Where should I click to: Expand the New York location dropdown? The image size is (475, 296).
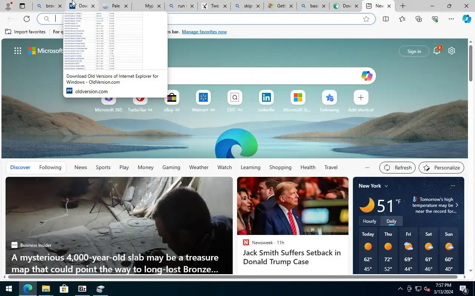(x=386, y=186)
